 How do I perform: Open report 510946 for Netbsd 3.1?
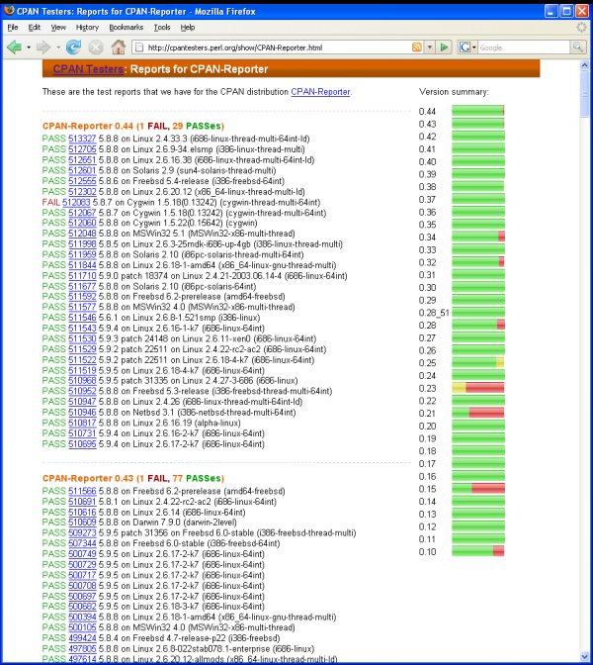(82, 413)
